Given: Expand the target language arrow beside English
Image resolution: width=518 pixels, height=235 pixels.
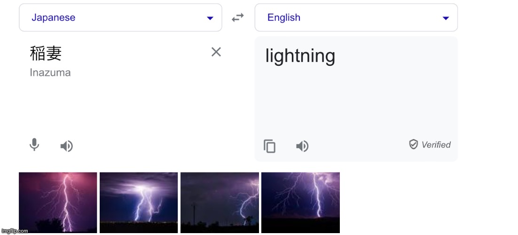Looking at the screenshot, I should (446, 18).
